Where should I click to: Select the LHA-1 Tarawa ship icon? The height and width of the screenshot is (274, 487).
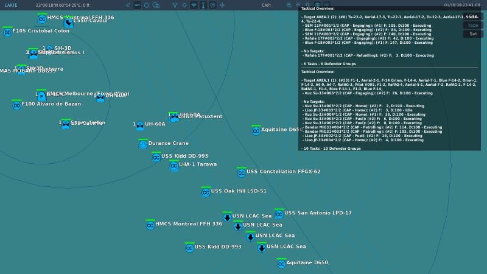click(x=174, y=166)
